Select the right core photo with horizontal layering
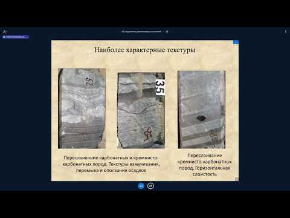Screen dimensions: 290x218 coord(201,110)
